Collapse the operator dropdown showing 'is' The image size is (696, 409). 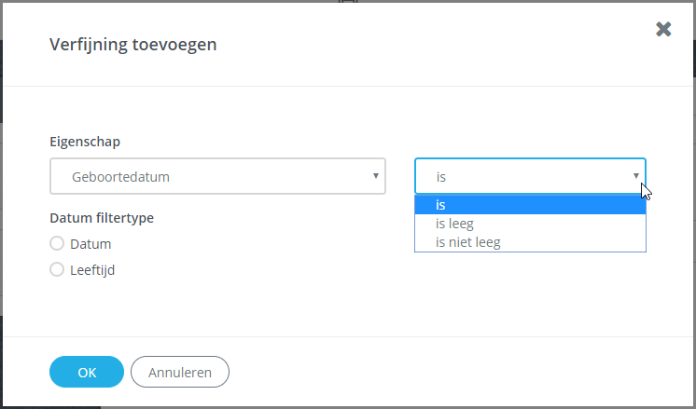pos(530,176)
